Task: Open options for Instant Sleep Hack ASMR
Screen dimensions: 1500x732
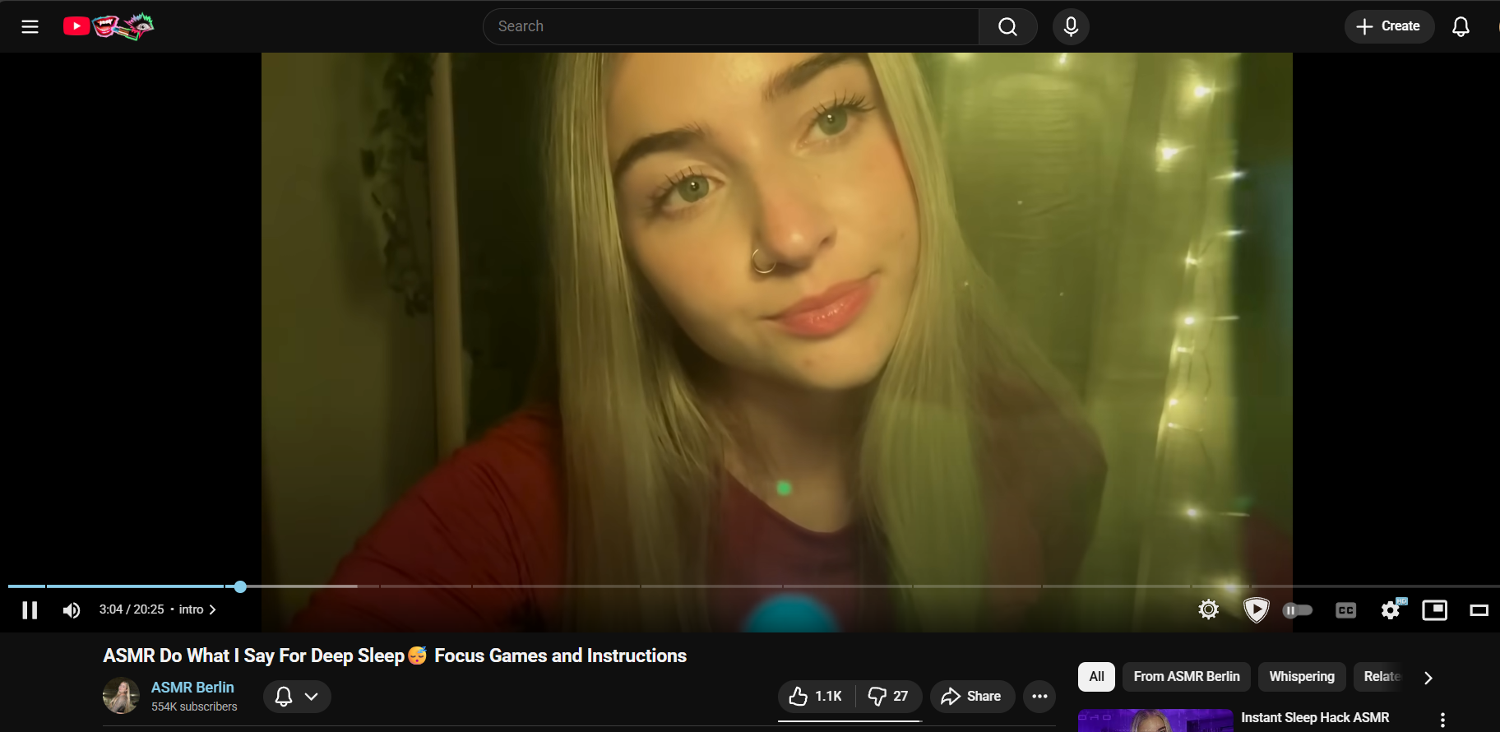Action: pyautogui.click(x=1442, y=720)
